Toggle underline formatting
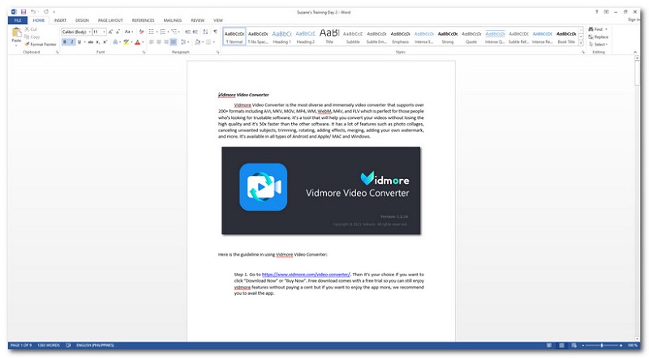Screen dimensions: 649x358 tap(79, 42)
